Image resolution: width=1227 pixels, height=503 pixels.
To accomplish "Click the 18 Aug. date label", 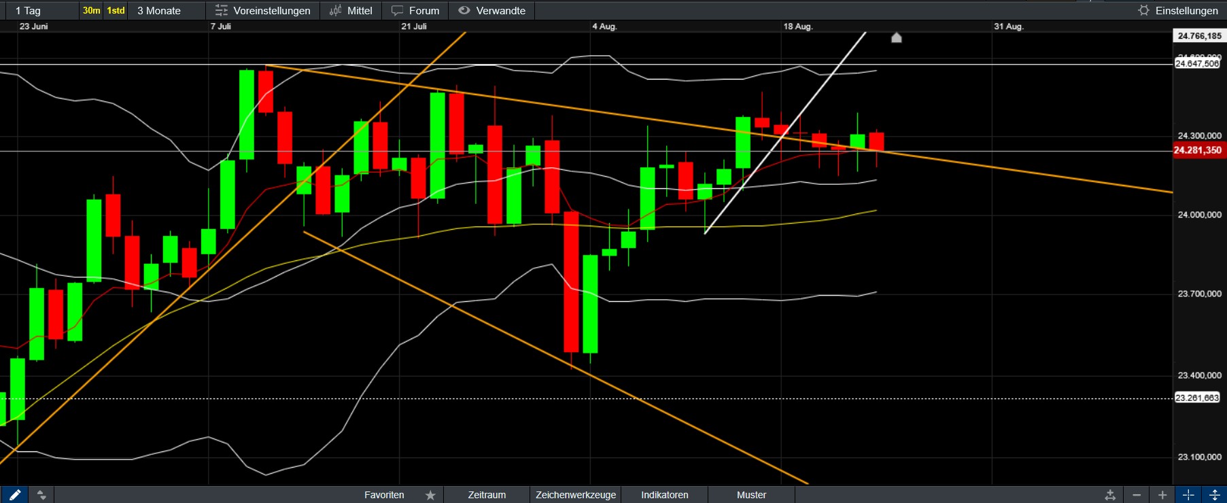I will pyautogui.click(x=798, y=27).
